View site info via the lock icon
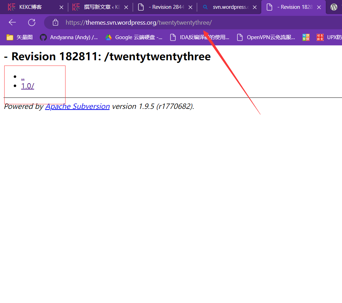 tap(55, 23)
